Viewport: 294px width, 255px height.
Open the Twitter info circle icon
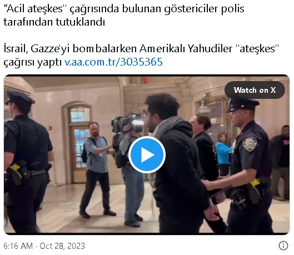tap(283, 246)
